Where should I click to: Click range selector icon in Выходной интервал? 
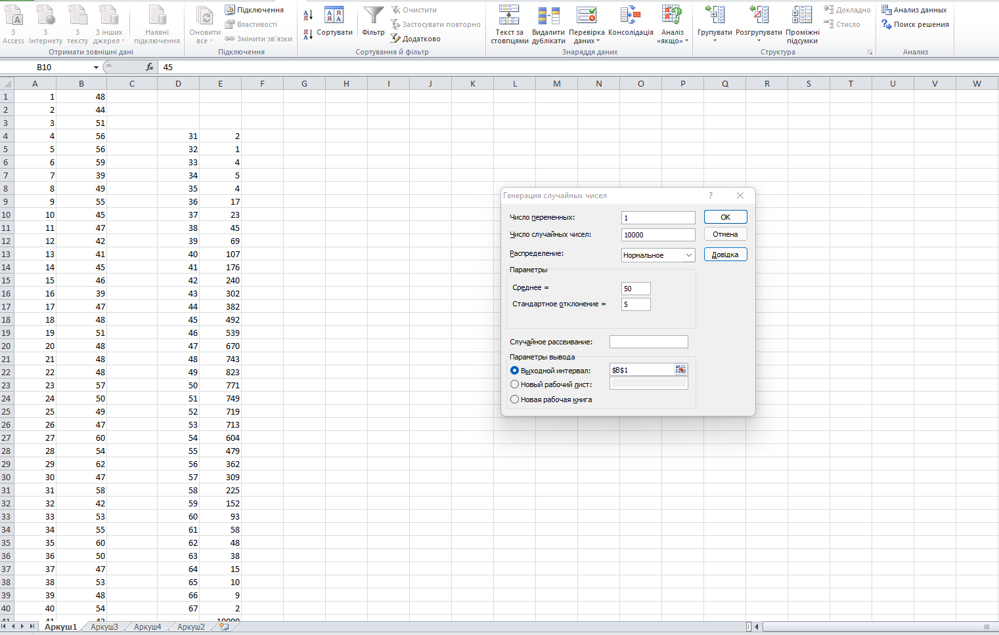click(680, 370)
